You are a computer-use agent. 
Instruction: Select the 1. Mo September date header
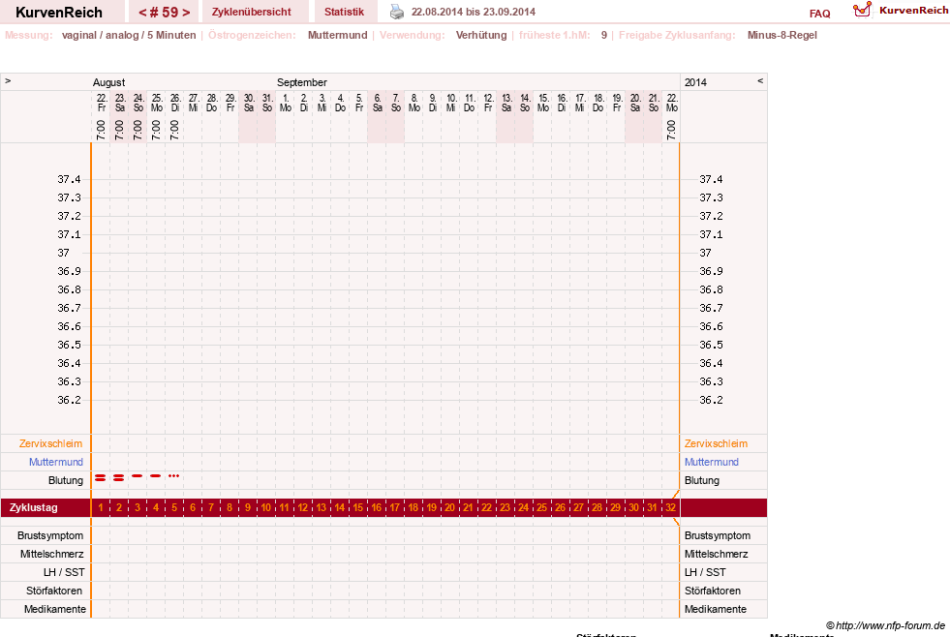point(286,103)
